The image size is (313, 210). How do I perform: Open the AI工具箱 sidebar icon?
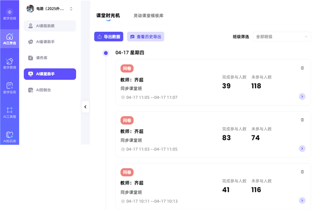[10, 113]
